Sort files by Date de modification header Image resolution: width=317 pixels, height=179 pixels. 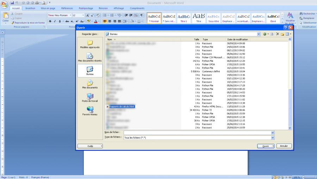coord(237,39)
